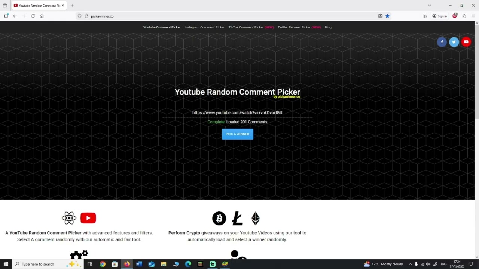The image size is (479, 269).
Task: Click the PICK A WINNER button
Action: pyautogui.click(x=237, y=134)
